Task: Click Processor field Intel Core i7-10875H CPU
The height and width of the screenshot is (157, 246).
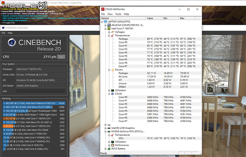Action: [x=41, y=69]
